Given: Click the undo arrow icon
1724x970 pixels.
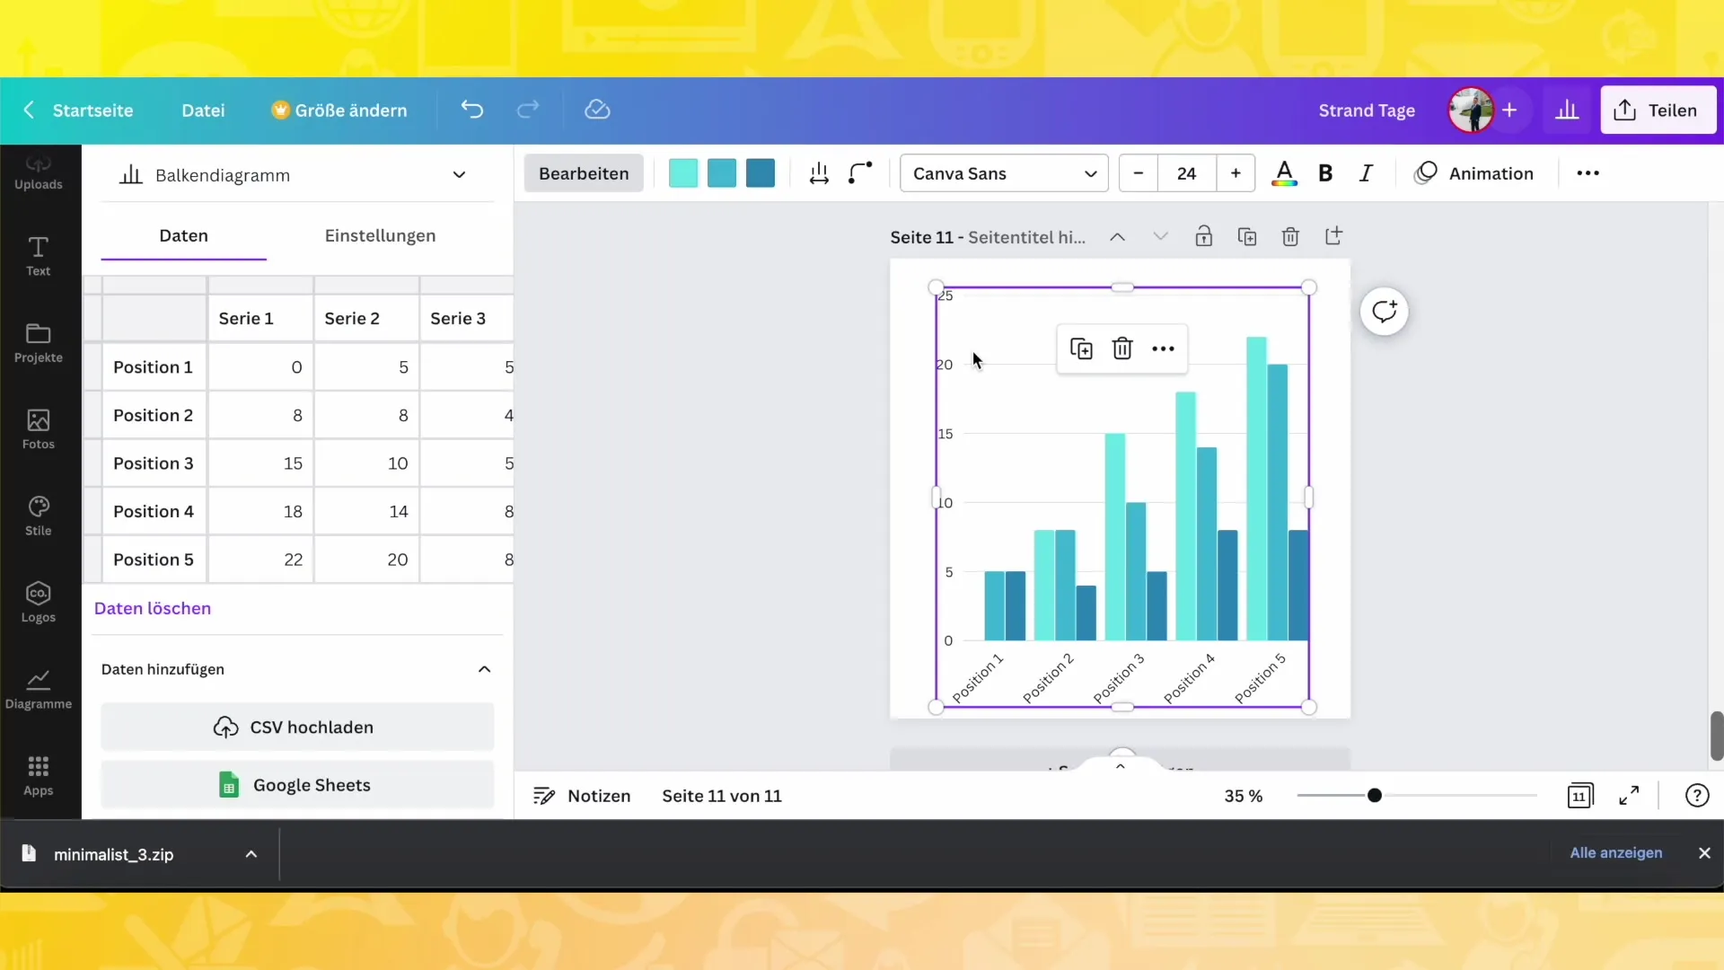Looking at the screenshot, I should [x=471, y=109].
